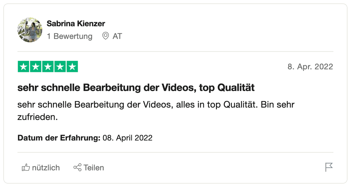Viewport: 352px width, 187px height.
Task: Click the "1 Bewertung" review count
Action: [69, 36]
